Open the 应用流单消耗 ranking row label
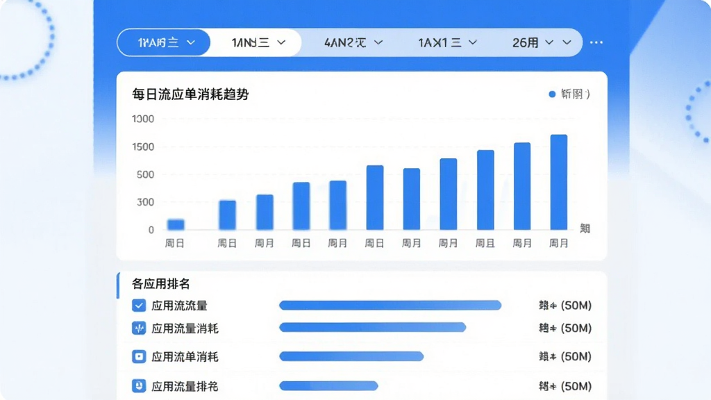 (x=185, y=357)
